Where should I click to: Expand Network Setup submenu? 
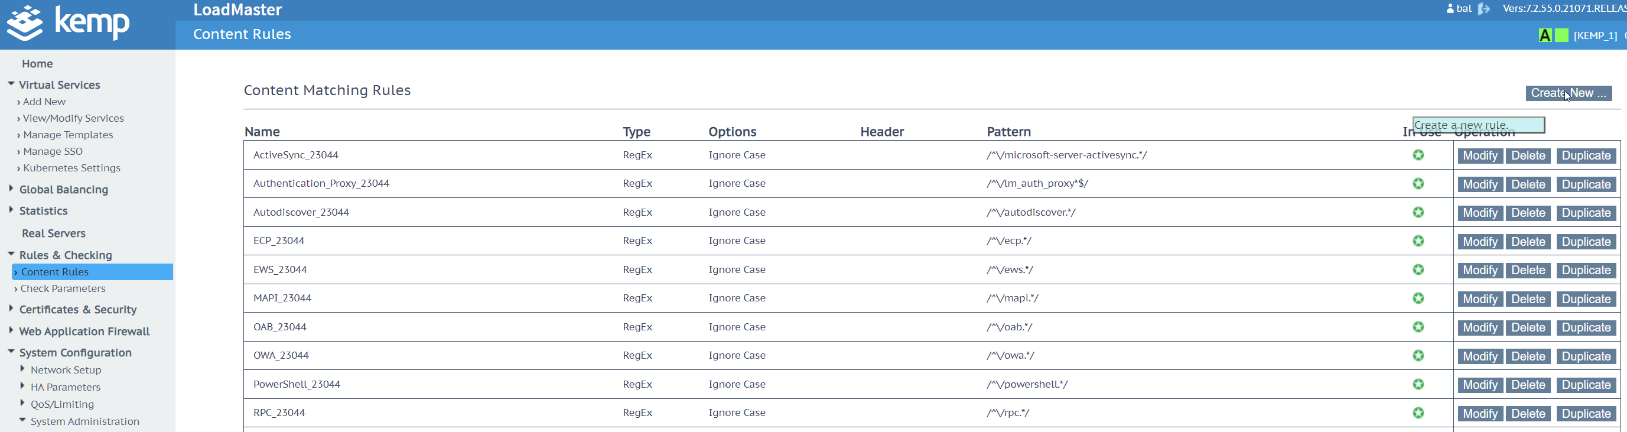click(22, 368)
